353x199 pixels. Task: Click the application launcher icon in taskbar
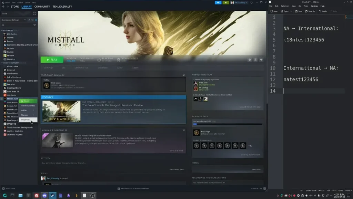point(5,196)
